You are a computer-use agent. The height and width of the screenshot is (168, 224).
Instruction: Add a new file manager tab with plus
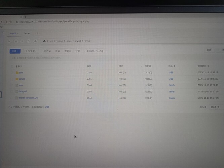click(38, 33)
